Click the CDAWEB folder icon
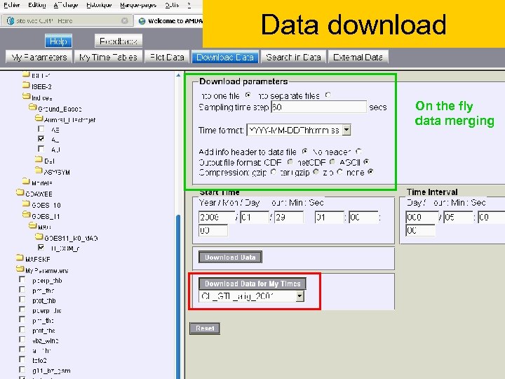The image size is (505, 379). click(x=20, y=193)
